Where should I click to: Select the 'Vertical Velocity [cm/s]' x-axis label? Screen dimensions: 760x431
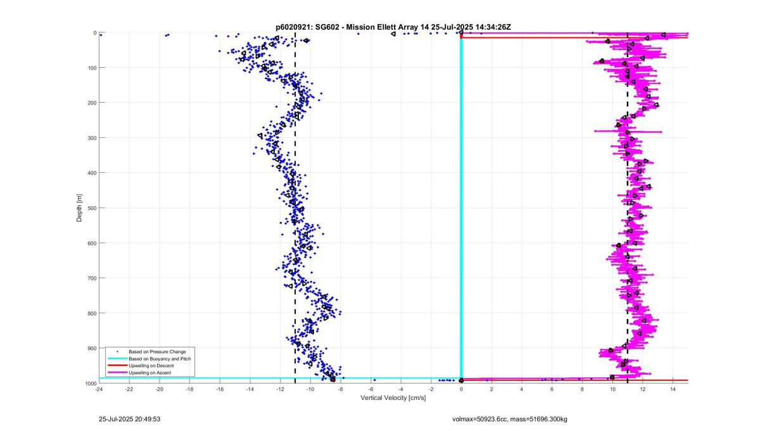[x=393, y=398]
